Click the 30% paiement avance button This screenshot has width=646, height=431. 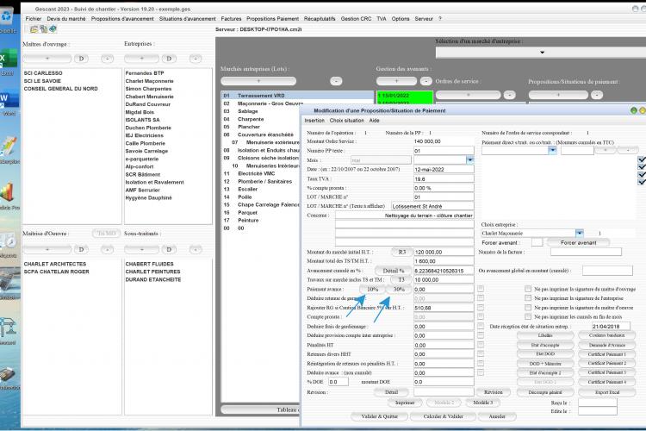coord(399,289)
